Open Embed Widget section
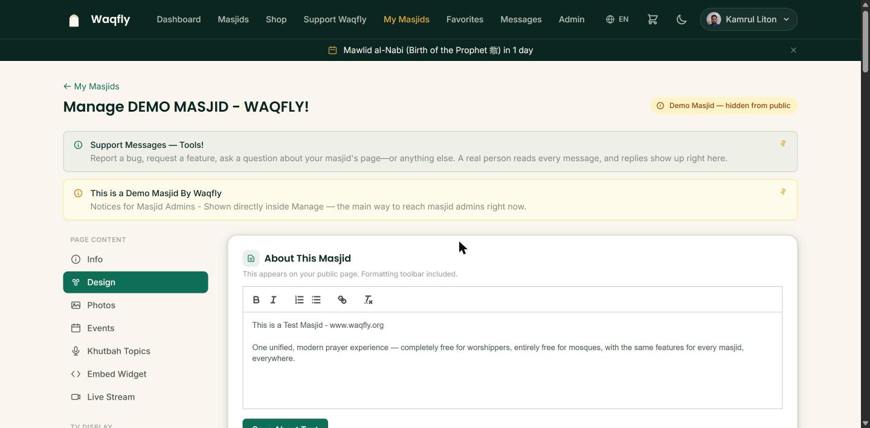Screen dimensions: 870x428 pos(135,374)
